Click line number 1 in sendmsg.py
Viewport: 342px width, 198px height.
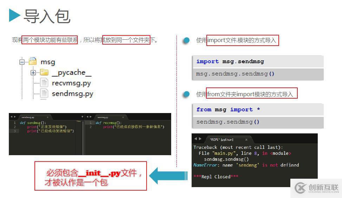[15, 123]
